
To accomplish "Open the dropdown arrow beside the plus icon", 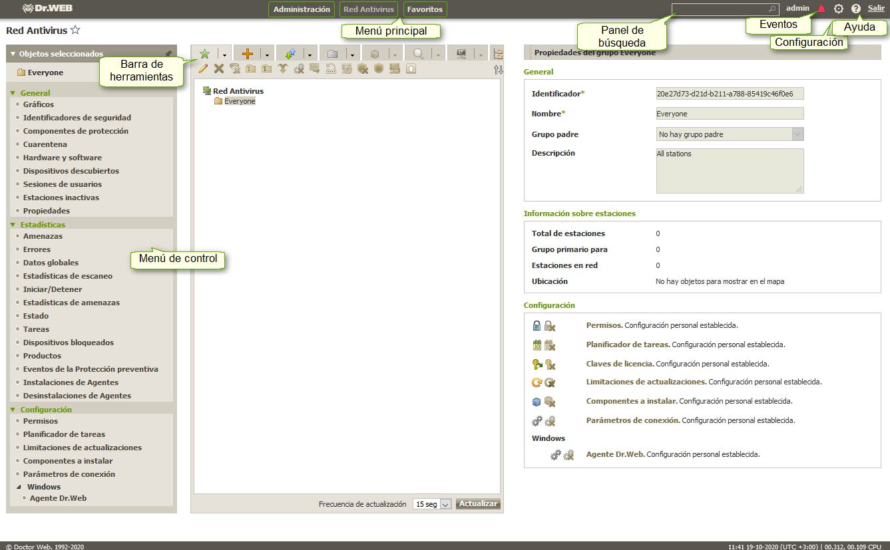I will coord(267,55).
